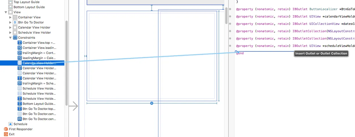Click the UICollectionView property code line

point(296,24)
